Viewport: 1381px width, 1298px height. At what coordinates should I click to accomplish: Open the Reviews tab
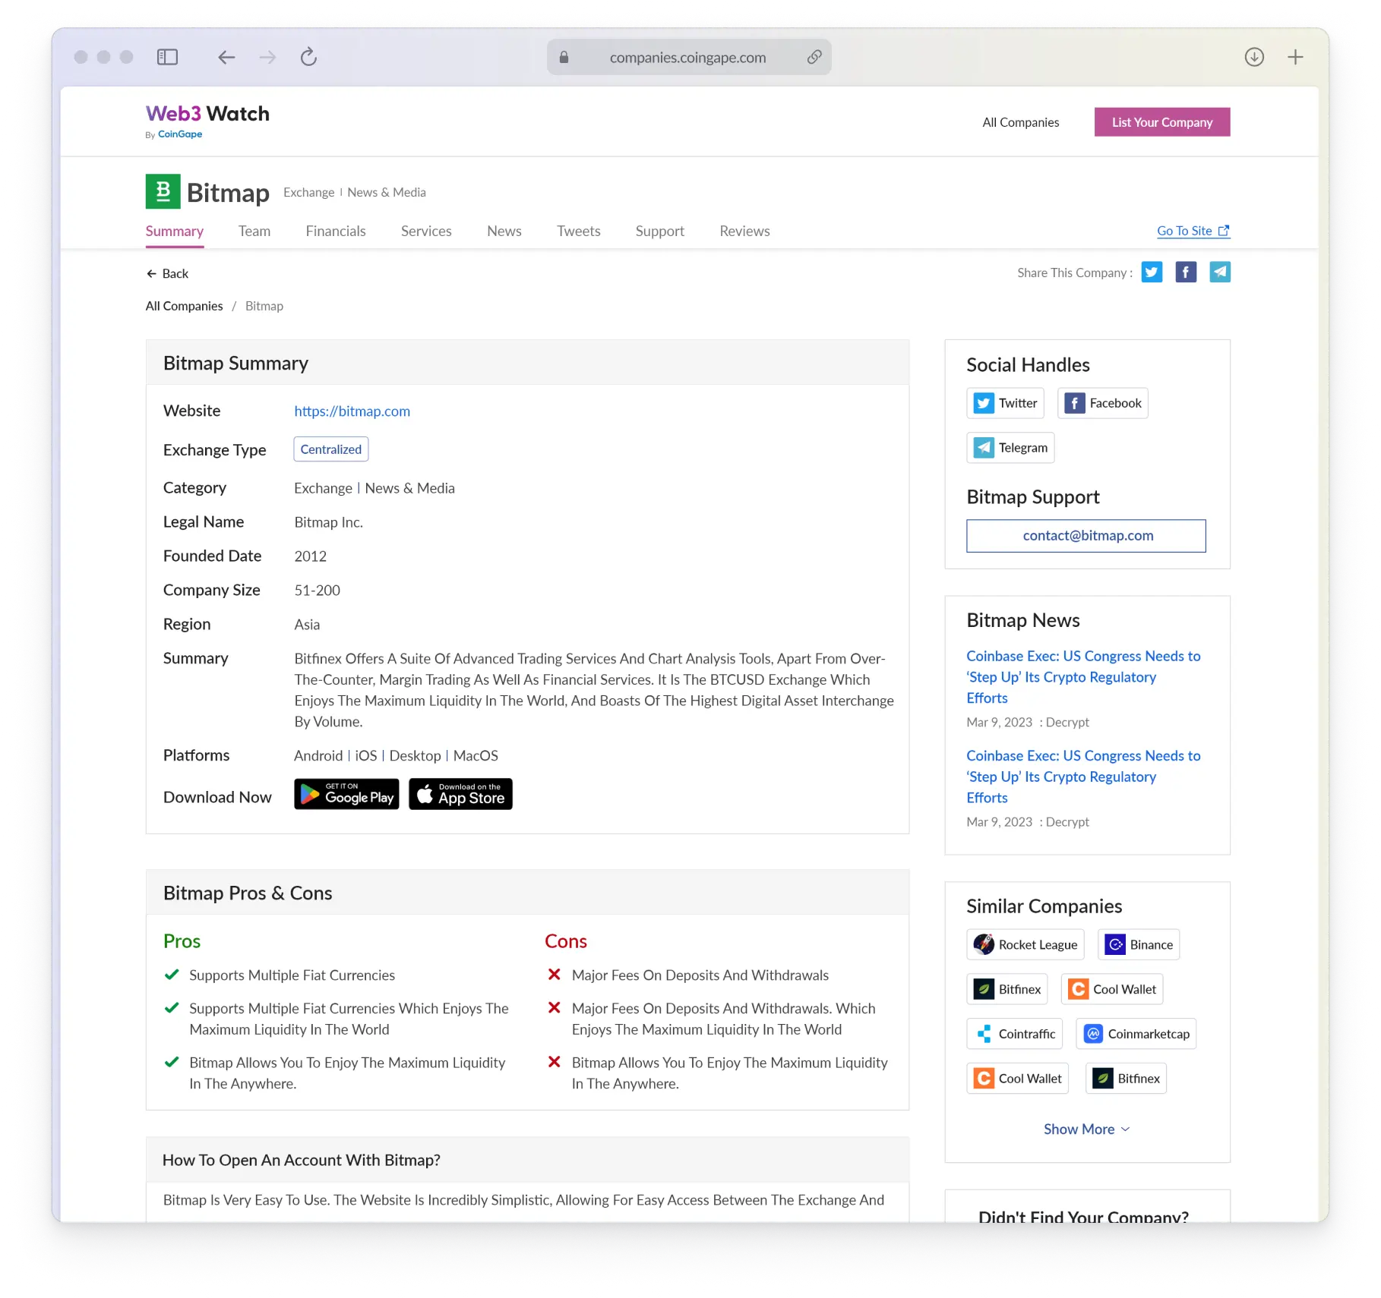pyautogui.click(x=745, y=231)
